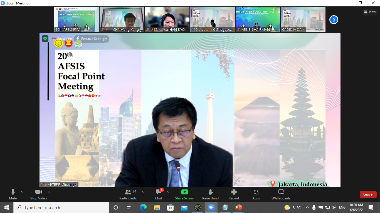Click the green Share Screen icon
Viewport: 380px width, 213px height.
184,192
